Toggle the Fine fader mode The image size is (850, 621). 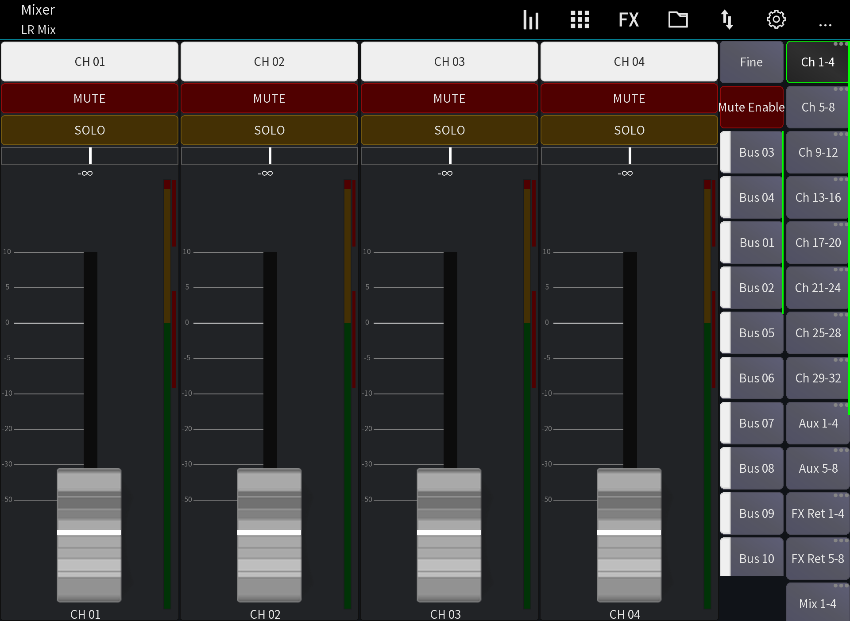pyautogui.click(x=751, y=62)
